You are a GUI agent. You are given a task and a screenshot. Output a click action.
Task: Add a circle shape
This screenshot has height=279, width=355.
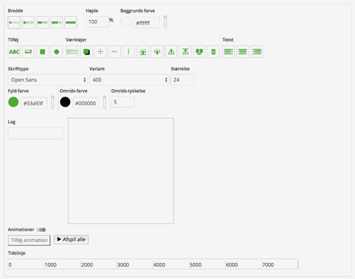56,51
